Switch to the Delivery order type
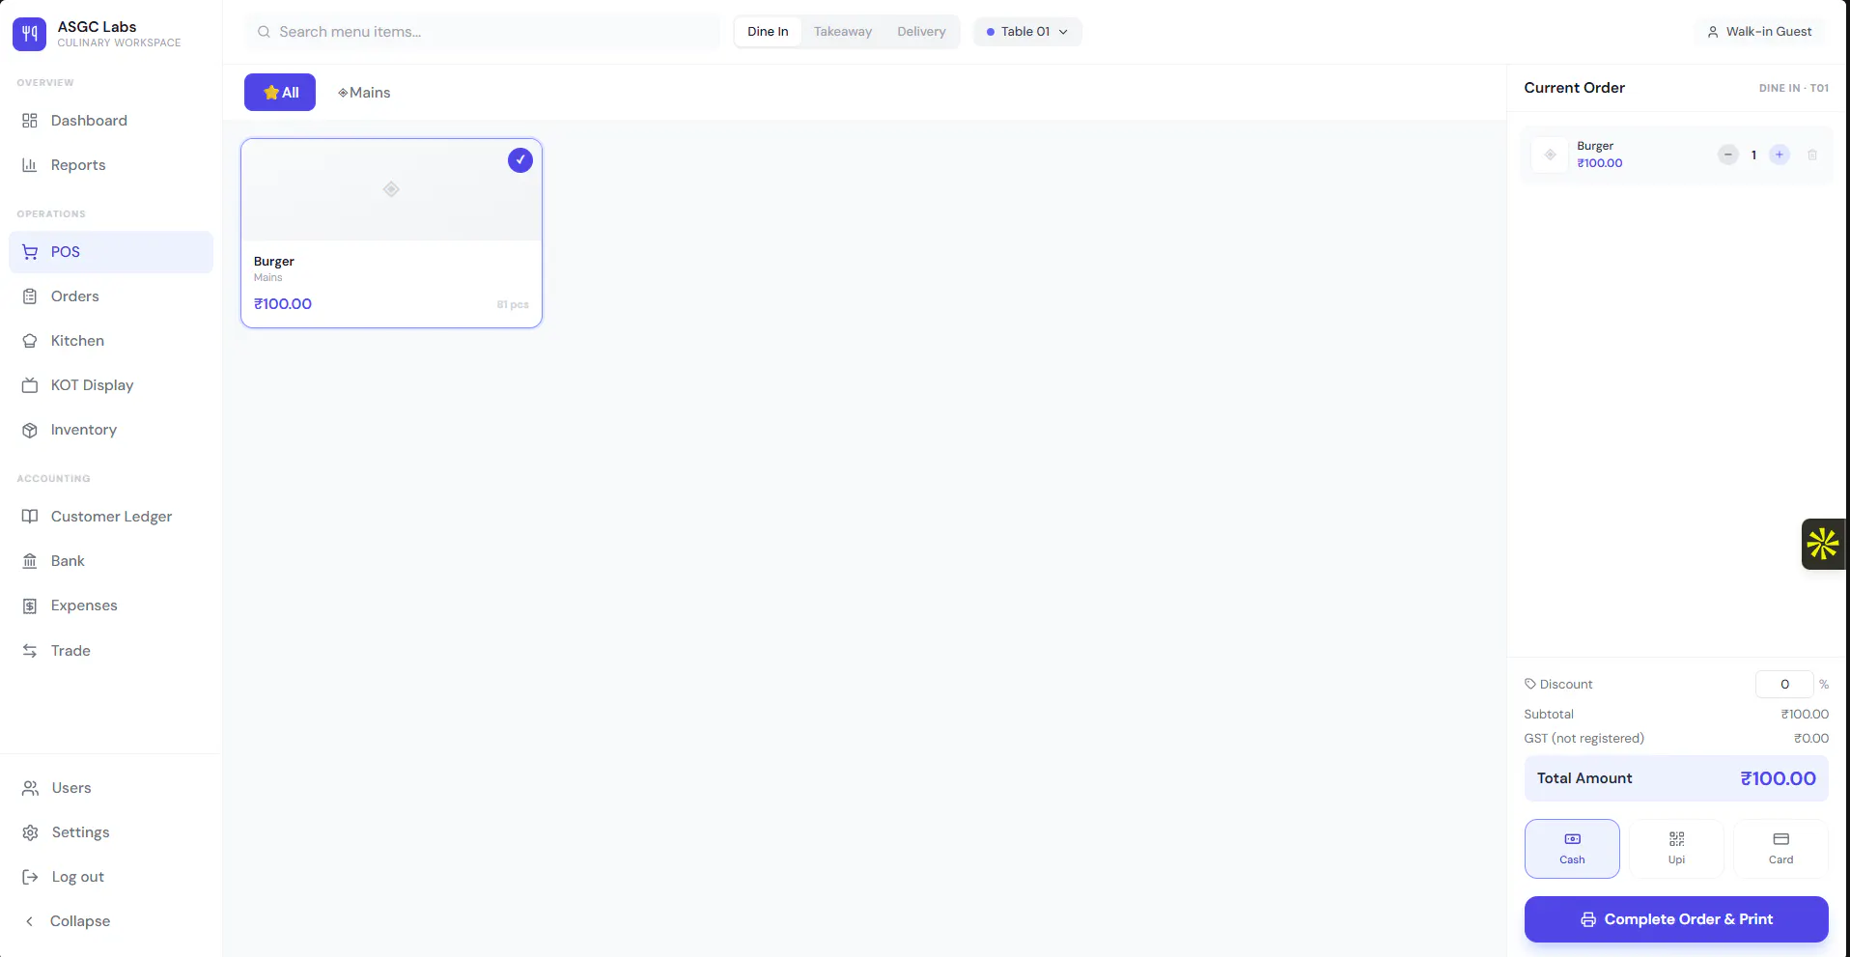Image resolution: width=1850 pixels, height=957 pixels. pyautogui.click(x=921, y=32)
